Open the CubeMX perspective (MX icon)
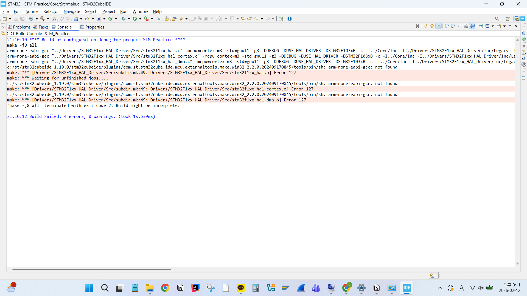Viewport: 527px width, 296px height. 523,19
